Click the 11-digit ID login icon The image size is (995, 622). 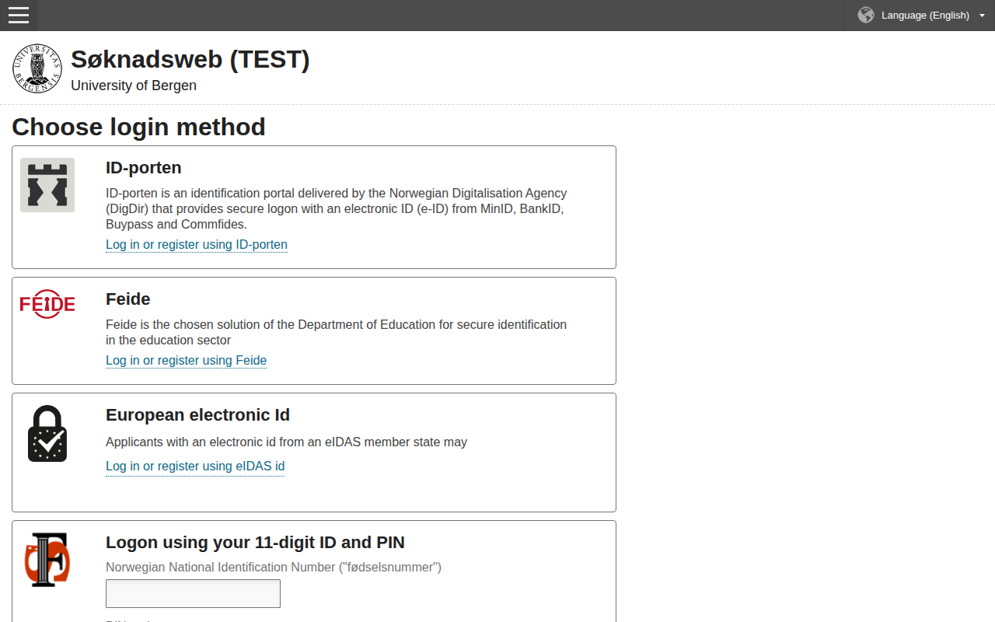(47, 559)
